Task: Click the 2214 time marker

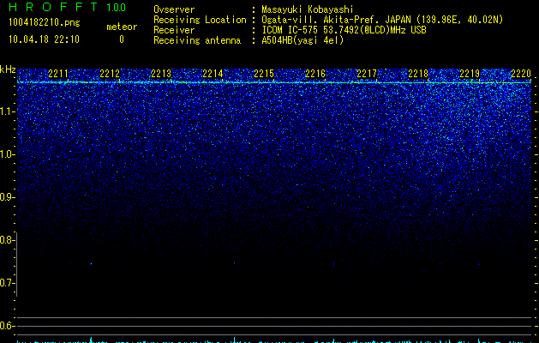Action: pos(213,74)
